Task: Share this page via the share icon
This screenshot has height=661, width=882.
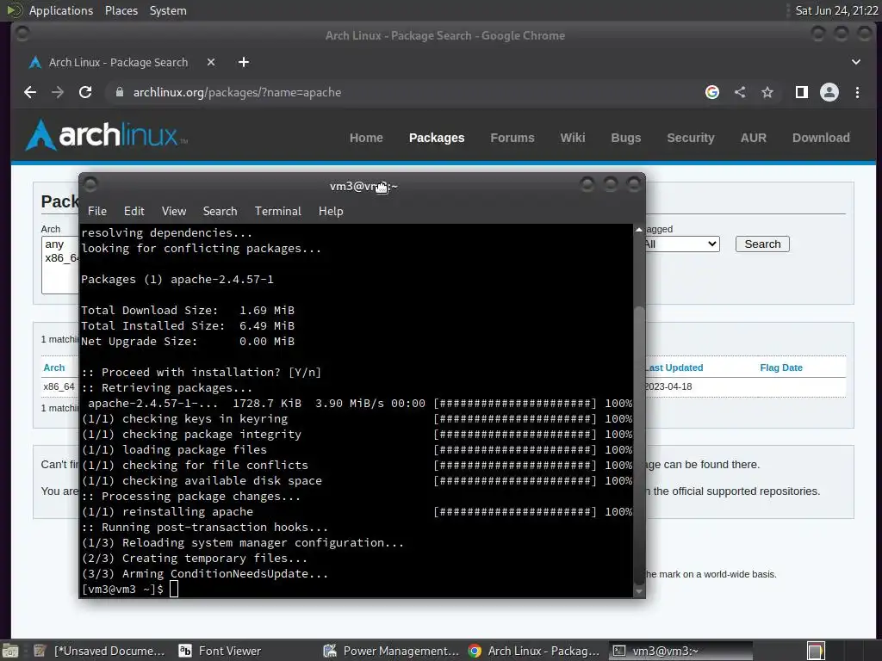Action: [x=740, y=92]
